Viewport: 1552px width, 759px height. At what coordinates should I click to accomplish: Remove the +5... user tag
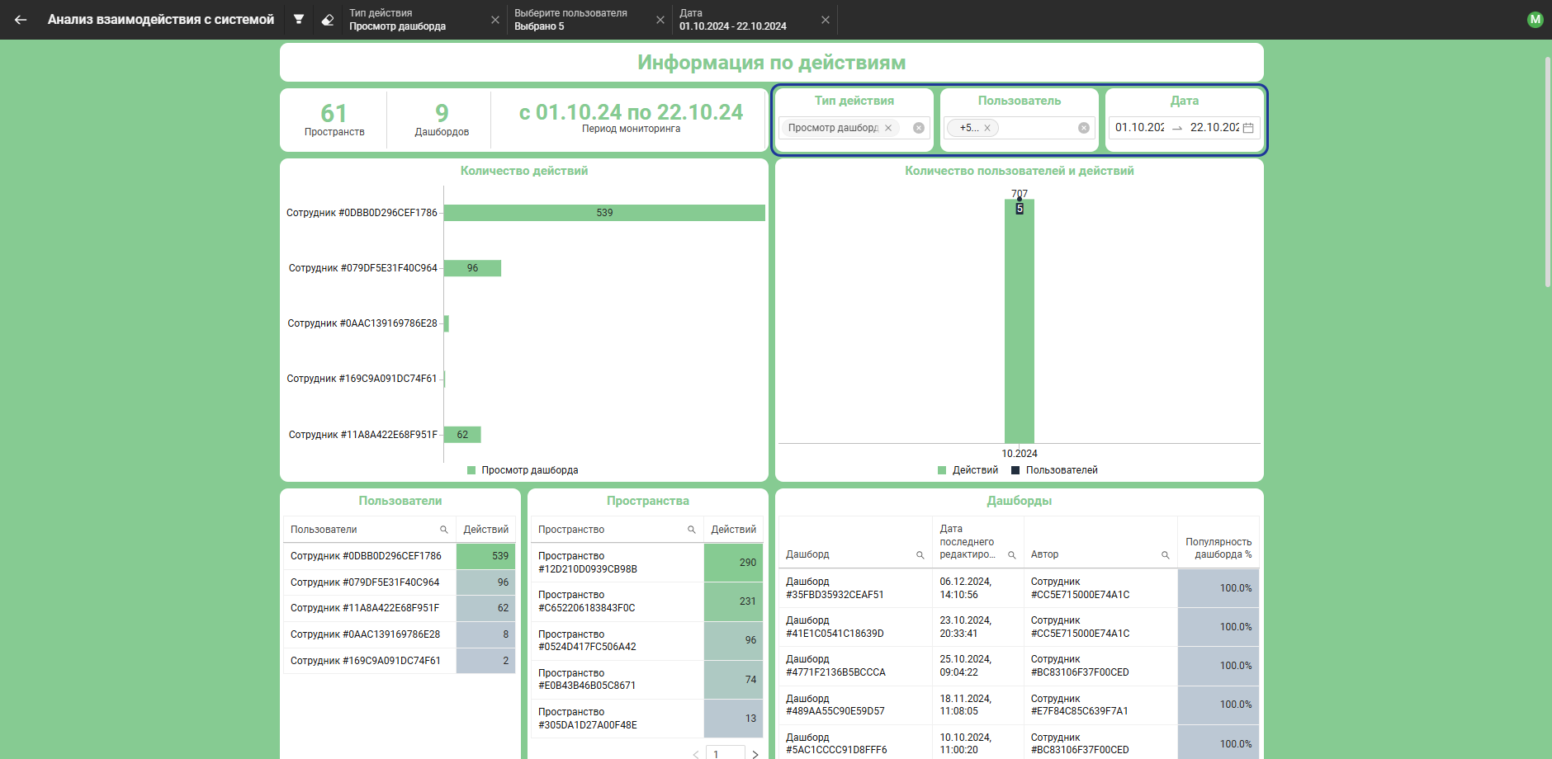click(x=987, y=128)
